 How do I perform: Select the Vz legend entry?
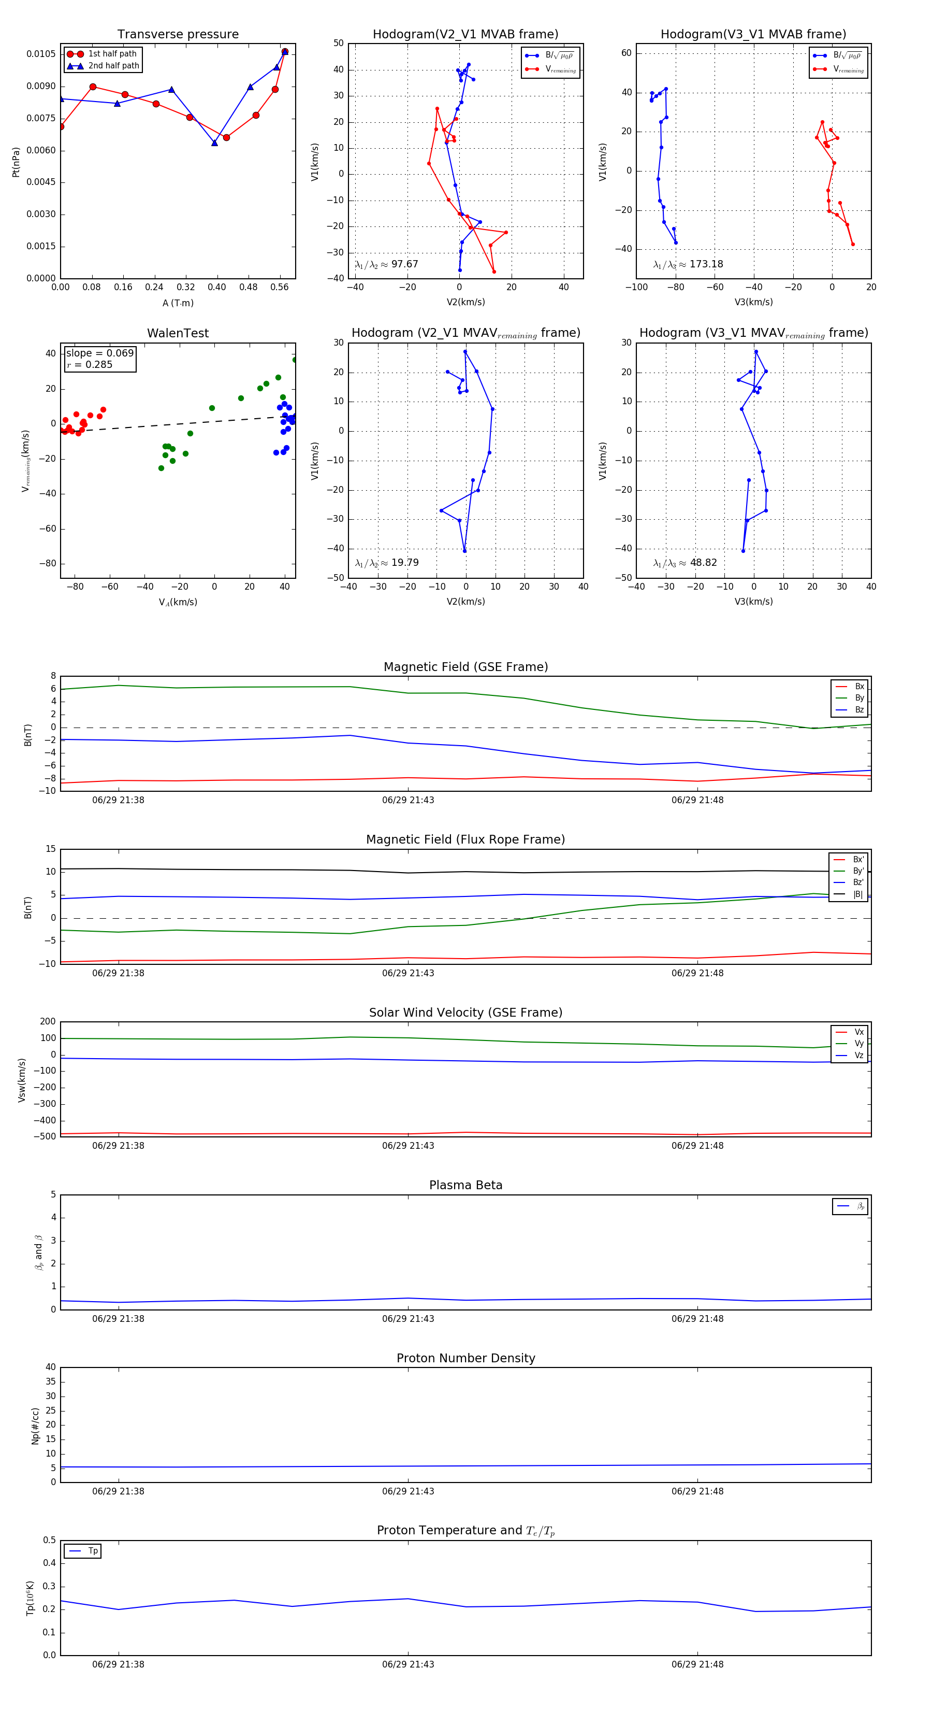(850, 1056)
